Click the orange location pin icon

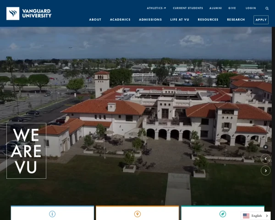[137, 214]
